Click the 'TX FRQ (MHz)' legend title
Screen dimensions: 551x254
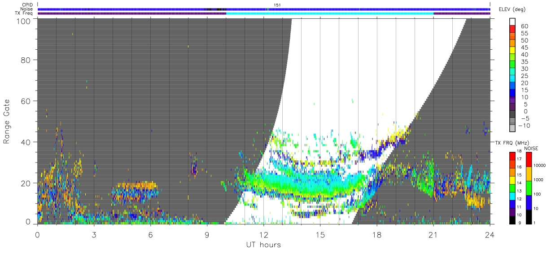[x=512, y=142]
